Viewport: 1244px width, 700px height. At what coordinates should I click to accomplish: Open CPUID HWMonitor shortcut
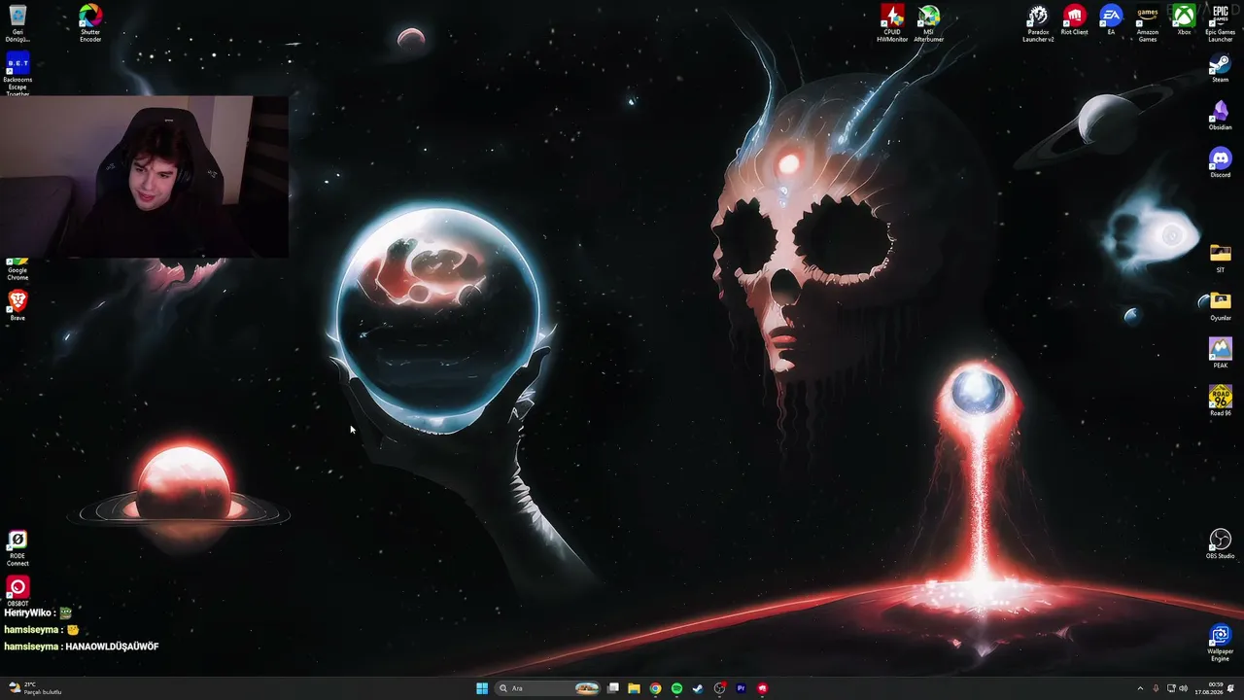pos(892,22)
